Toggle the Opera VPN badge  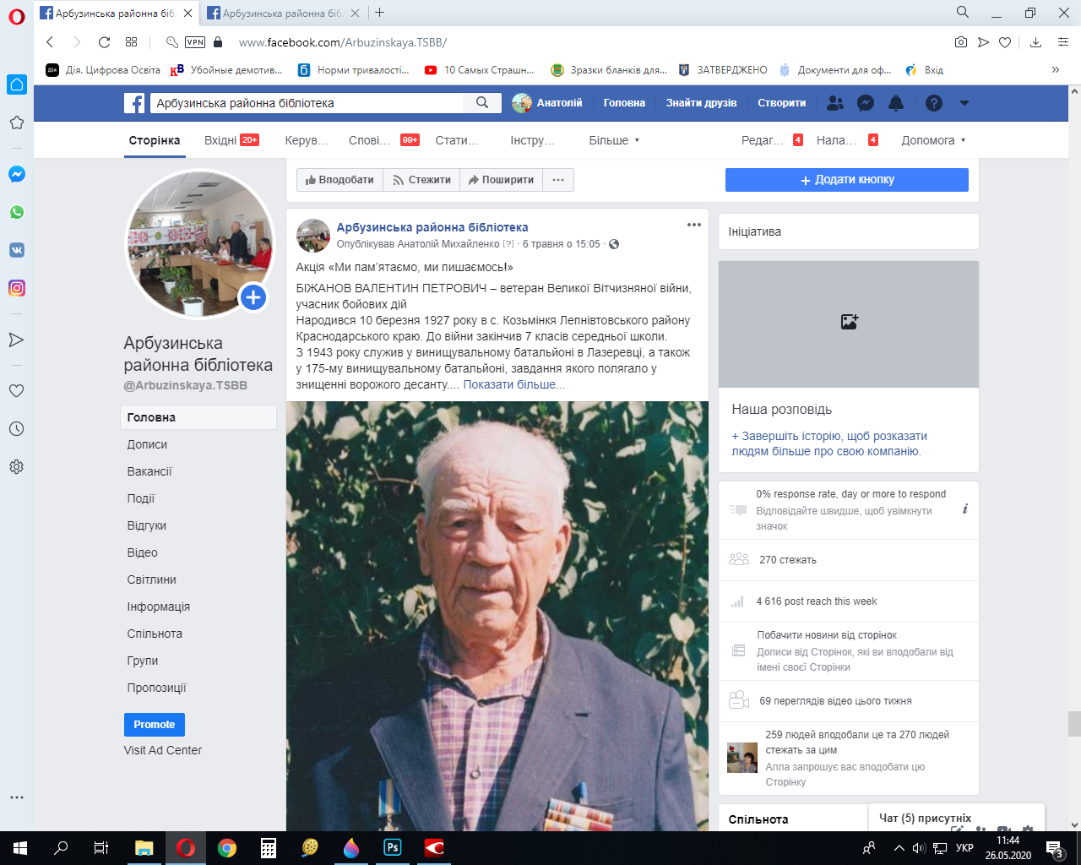tap(195, 42)
